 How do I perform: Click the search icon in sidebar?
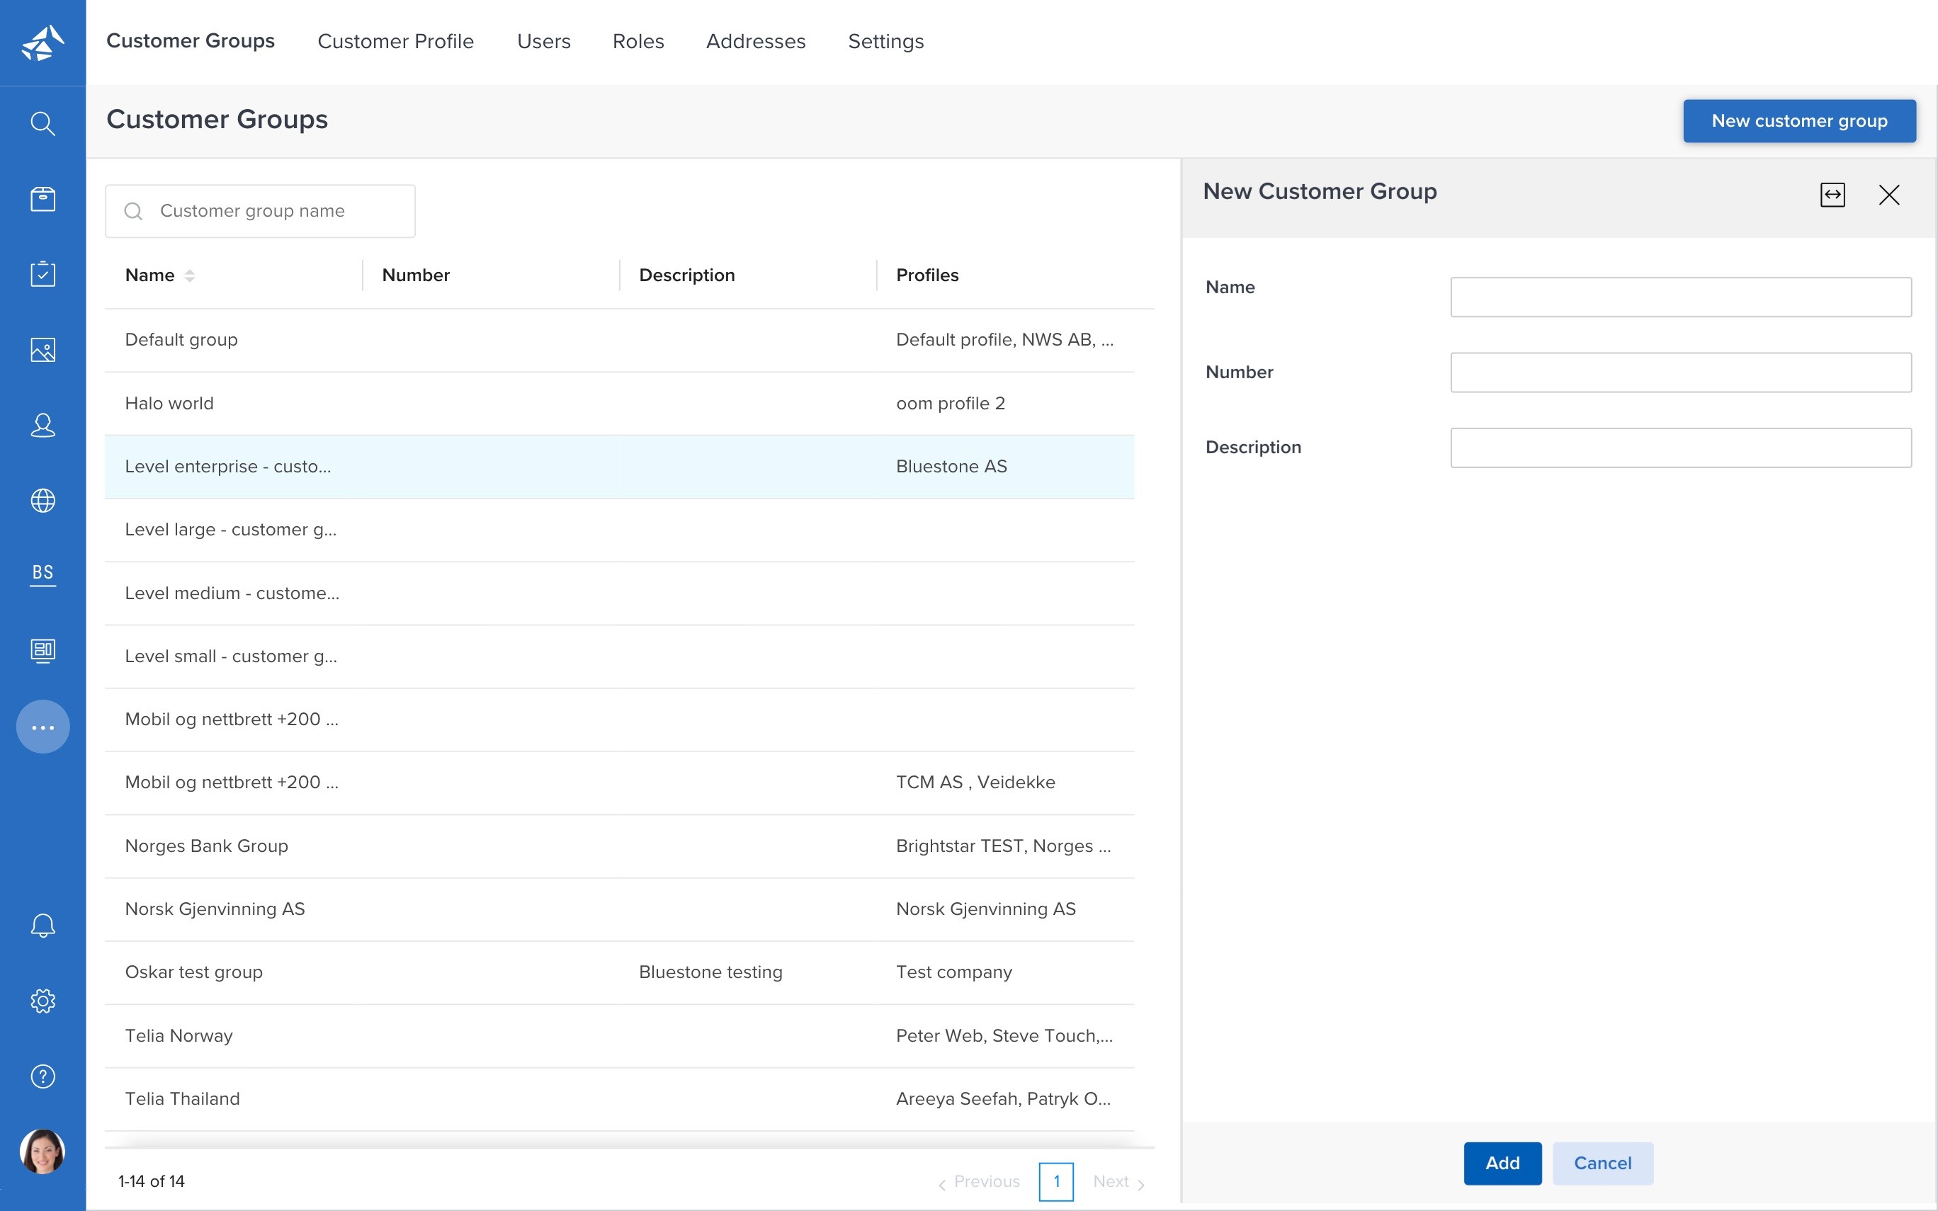coord(42,123)
